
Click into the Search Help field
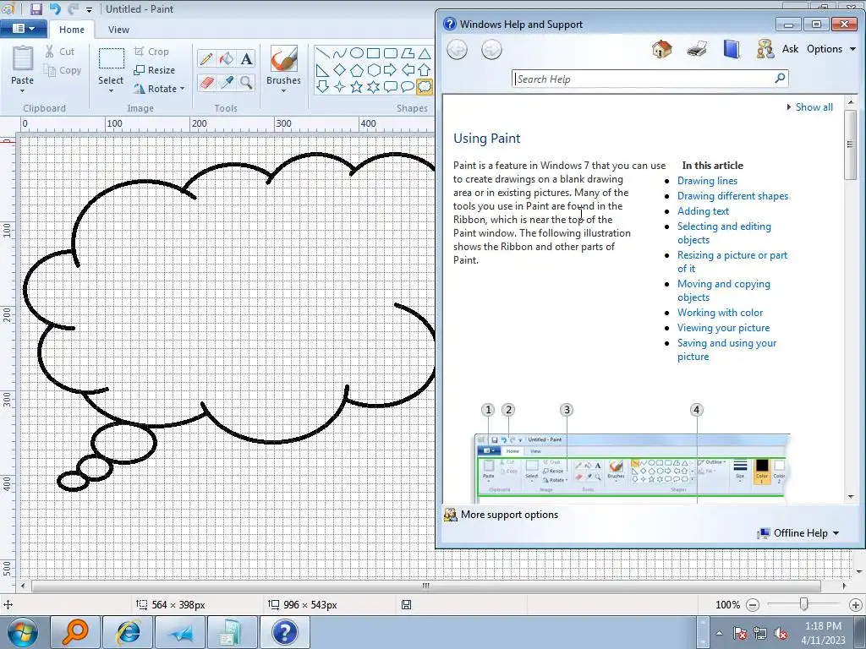[x=644, y=79]
